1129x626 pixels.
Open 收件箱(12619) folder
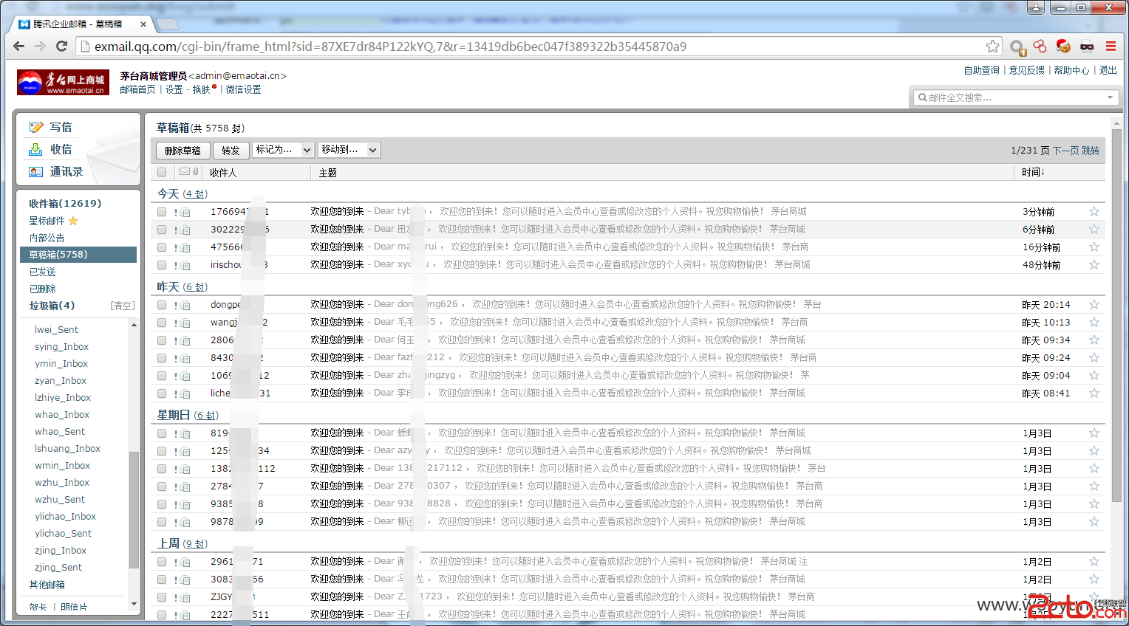tap(65, 204)
